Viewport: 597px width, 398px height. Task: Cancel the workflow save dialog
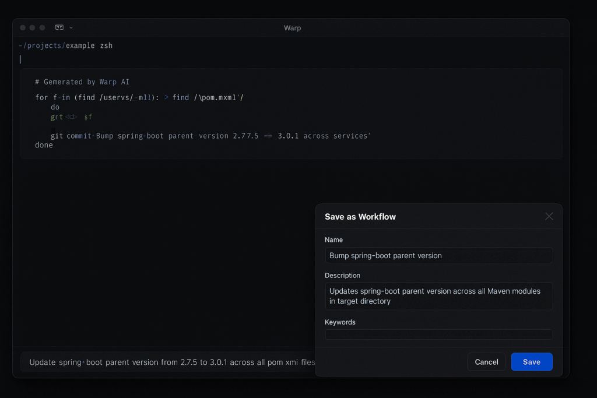(486, 362)
